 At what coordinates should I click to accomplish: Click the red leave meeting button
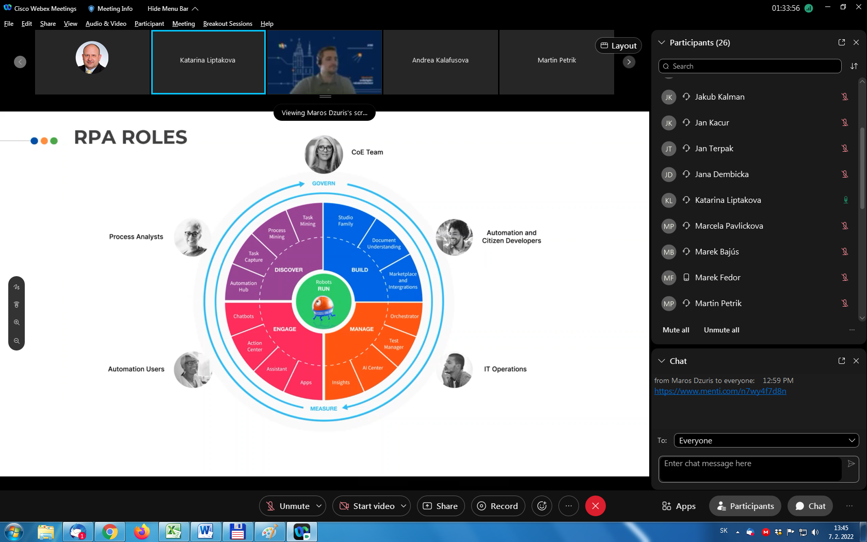click(595, 506)
